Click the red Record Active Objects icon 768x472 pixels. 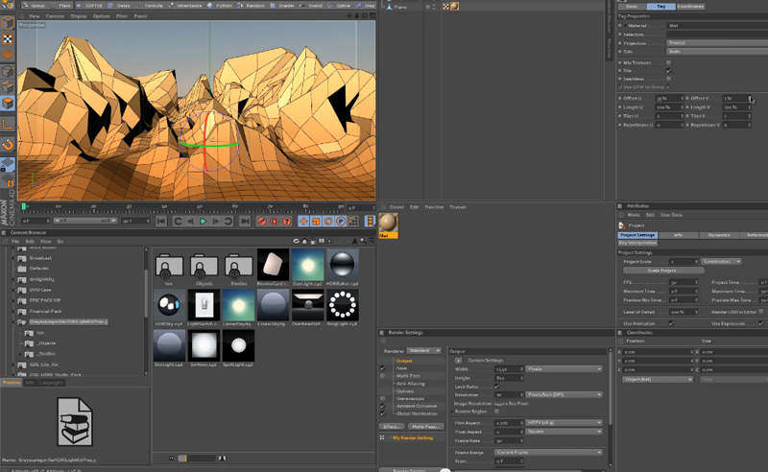pos(262,222)
